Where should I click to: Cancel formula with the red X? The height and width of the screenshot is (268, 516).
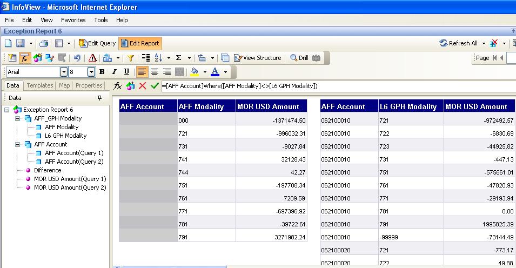coord(143,86)
